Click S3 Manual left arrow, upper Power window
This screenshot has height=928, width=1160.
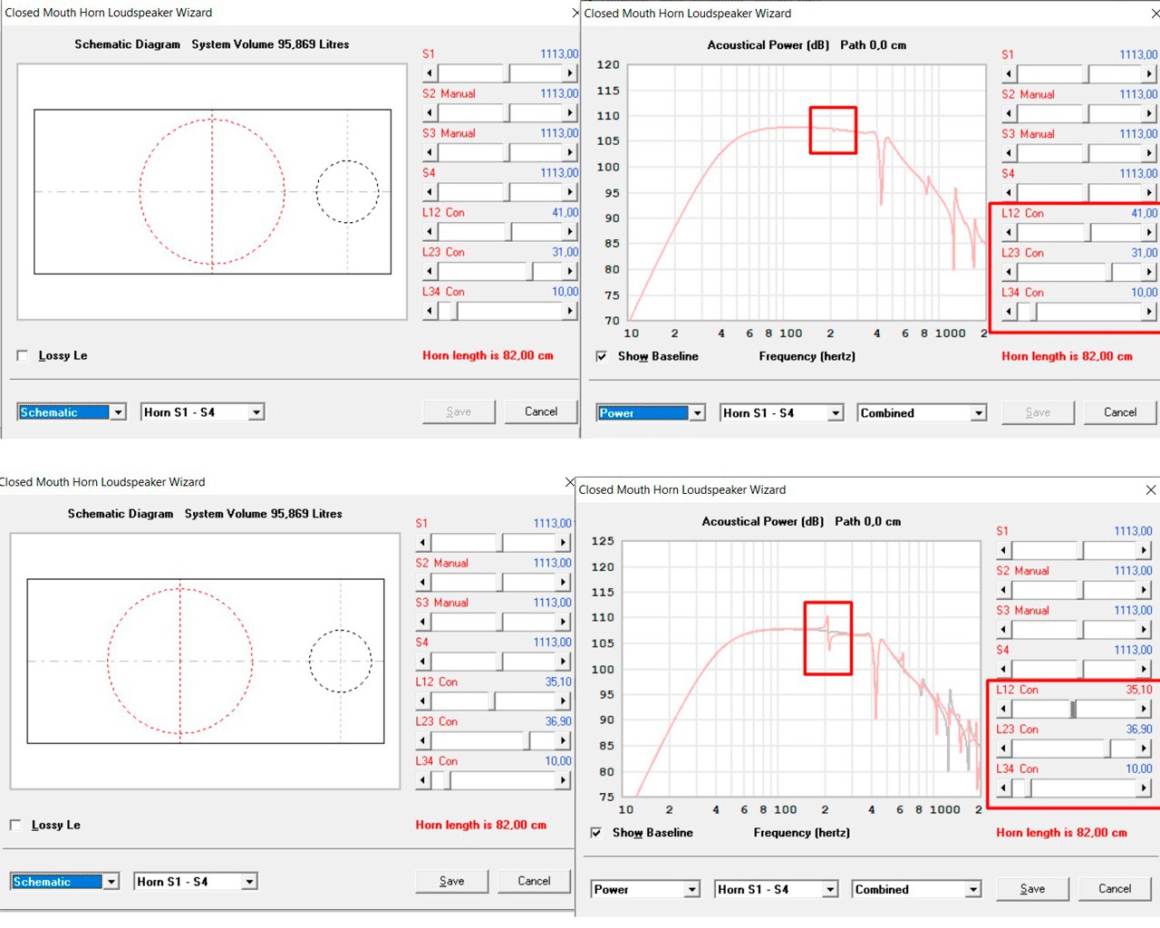pos(1009,153)
